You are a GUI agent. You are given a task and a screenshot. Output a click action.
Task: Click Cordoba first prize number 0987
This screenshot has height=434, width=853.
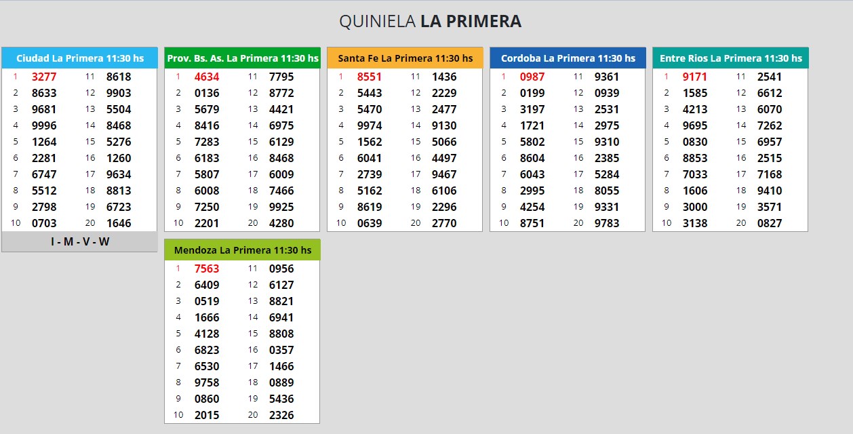(532, 77)
